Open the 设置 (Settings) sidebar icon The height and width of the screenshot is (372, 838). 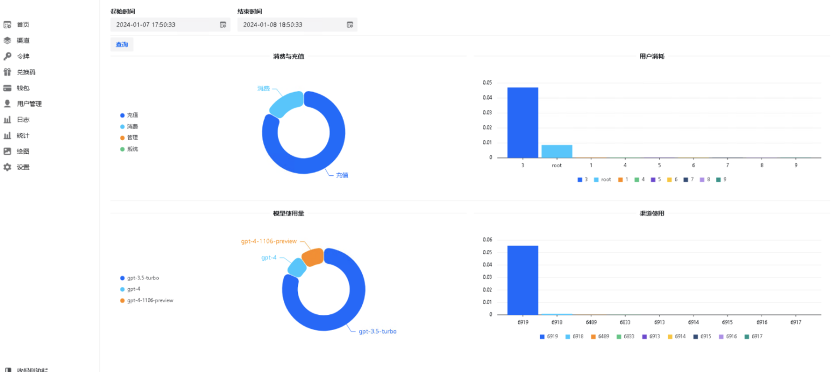pos(8,167)
